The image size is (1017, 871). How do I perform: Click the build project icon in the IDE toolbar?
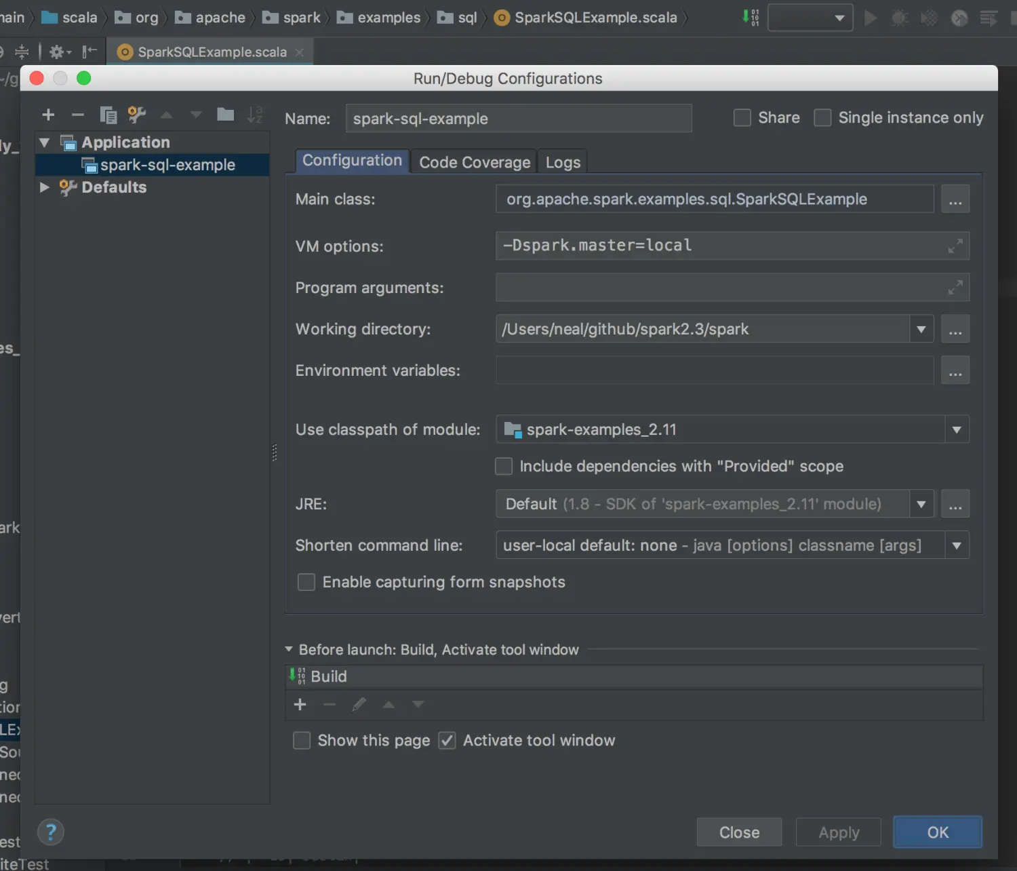pos(751,18)
